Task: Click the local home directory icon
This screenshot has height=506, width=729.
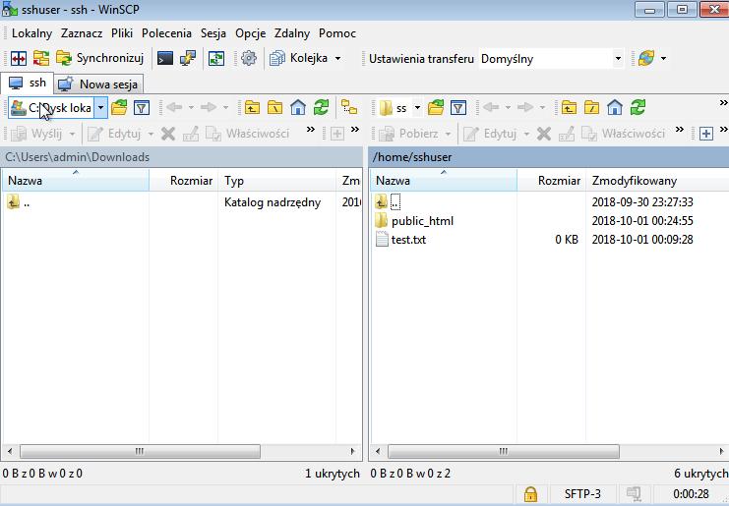Action: (298, 108)
